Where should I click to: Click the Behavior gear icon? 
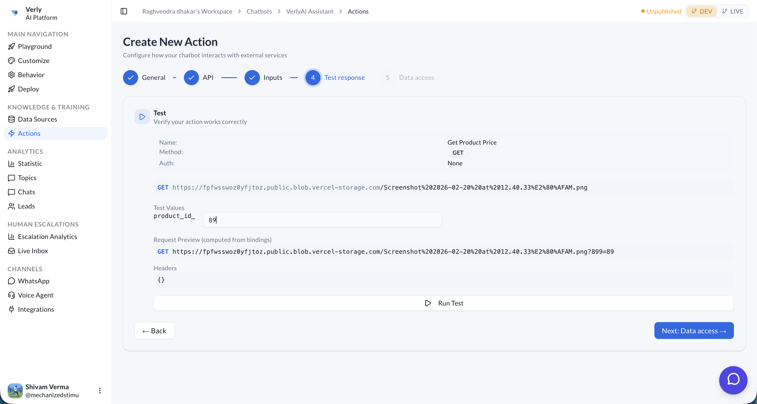click(x=12, y=75)
